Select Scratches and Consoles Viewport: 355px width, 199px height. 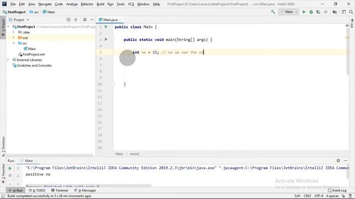[32, 65]
